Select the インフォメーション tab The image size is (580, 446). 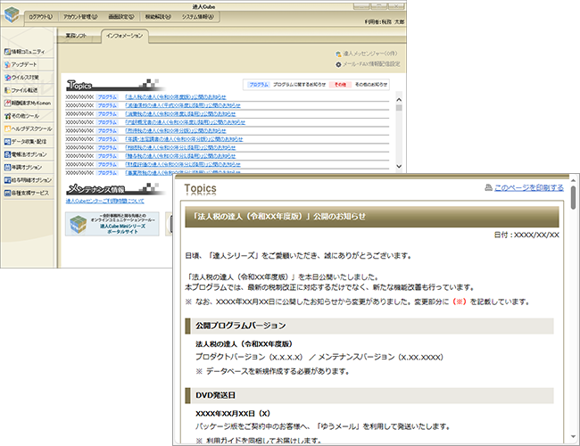point(121,36)
